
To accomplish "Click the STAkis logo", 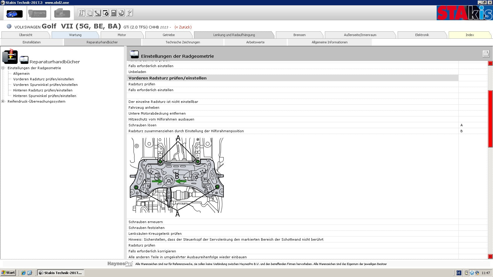I will point(464,13).
